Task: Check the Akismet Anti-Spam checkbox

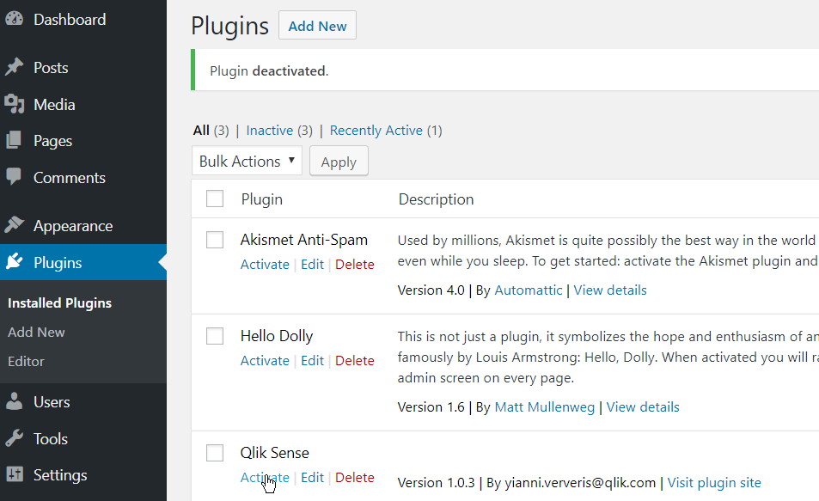Action: [x=215, y=240]
